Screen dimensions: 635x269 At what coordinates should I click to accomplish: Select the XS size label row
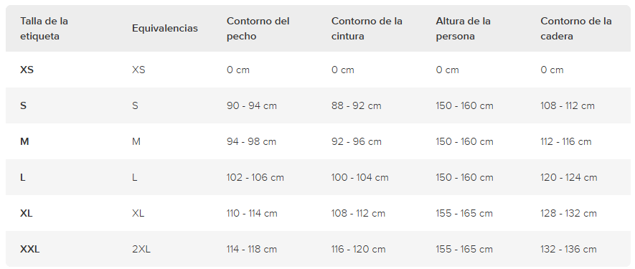click(317, 70)
